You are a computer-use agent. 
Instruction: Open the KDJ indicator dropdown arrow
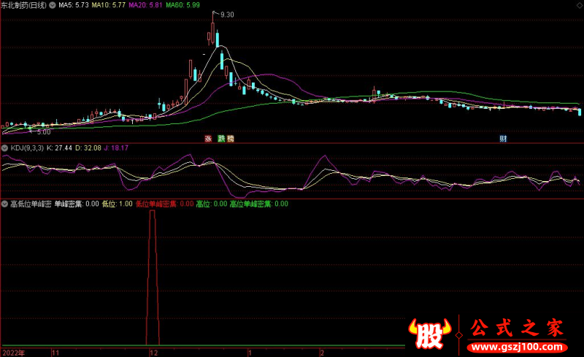coord(5,148)
